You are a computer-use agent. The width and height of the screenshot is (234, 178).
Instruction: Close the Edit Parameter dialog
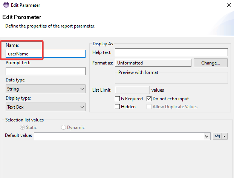(229, 5)
